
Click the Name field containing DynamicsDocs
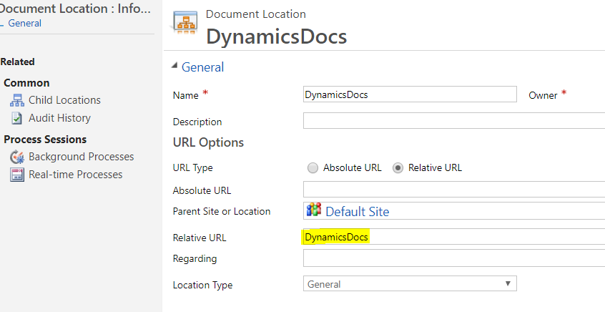[x=410, y=94]
